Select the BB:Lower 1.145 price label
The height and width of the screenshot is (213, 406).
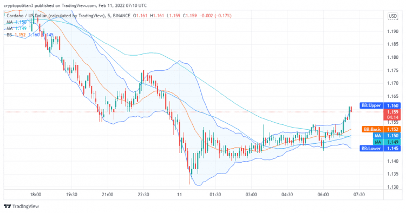[x=380, y=148]
